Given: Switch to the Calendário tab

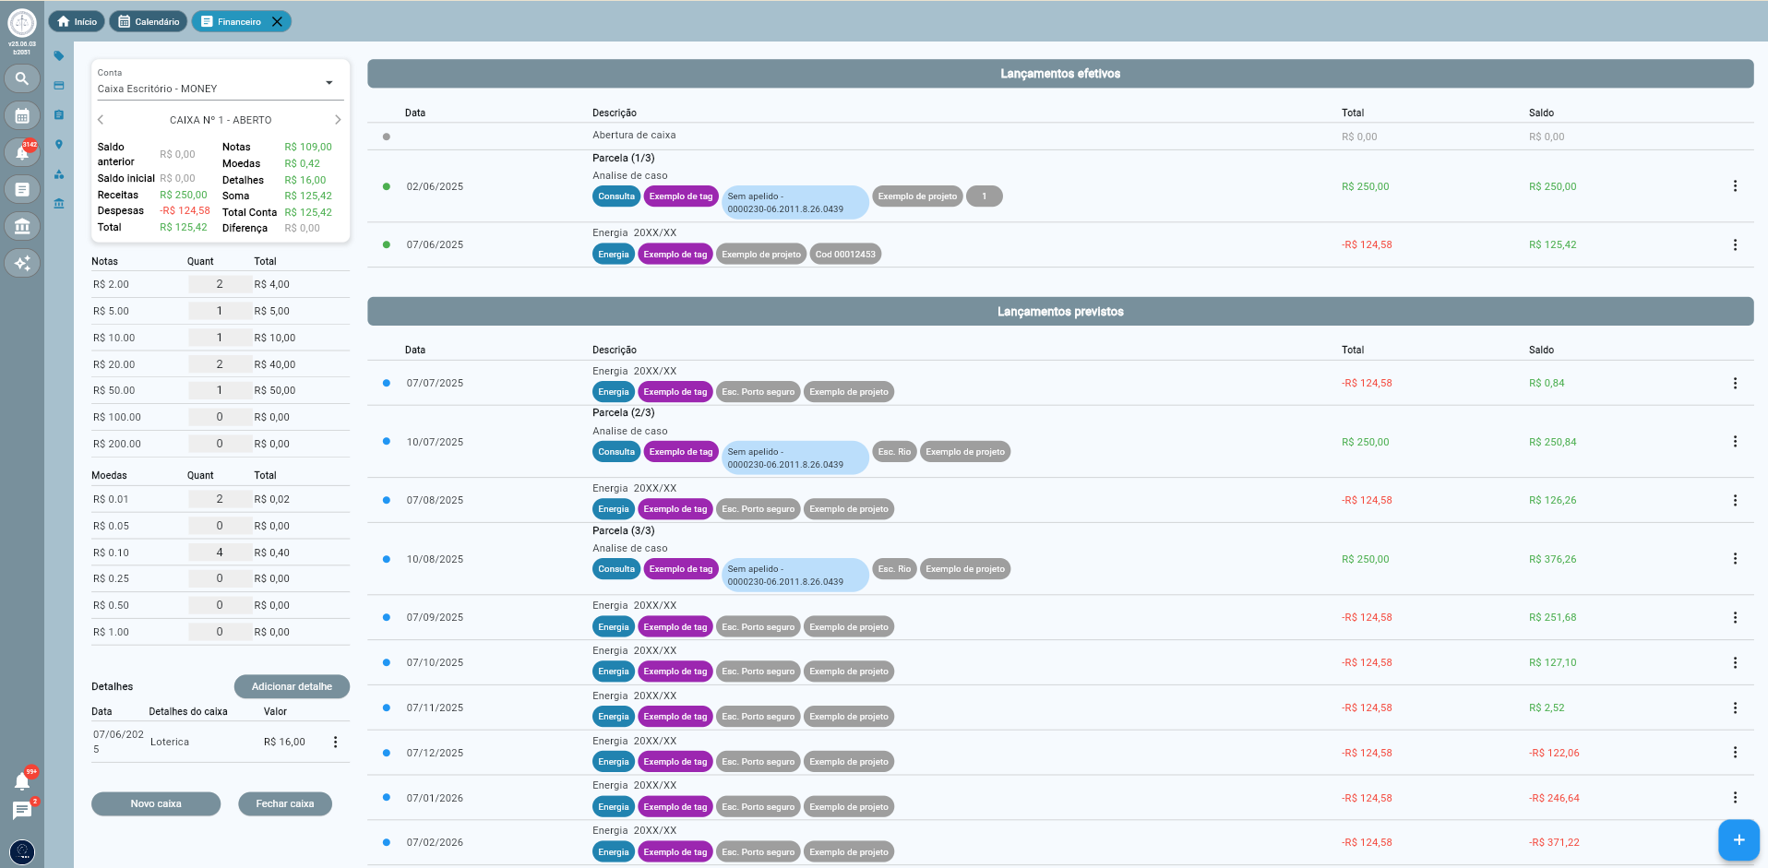Looking at the screenshot, I should tap(149, 21).
